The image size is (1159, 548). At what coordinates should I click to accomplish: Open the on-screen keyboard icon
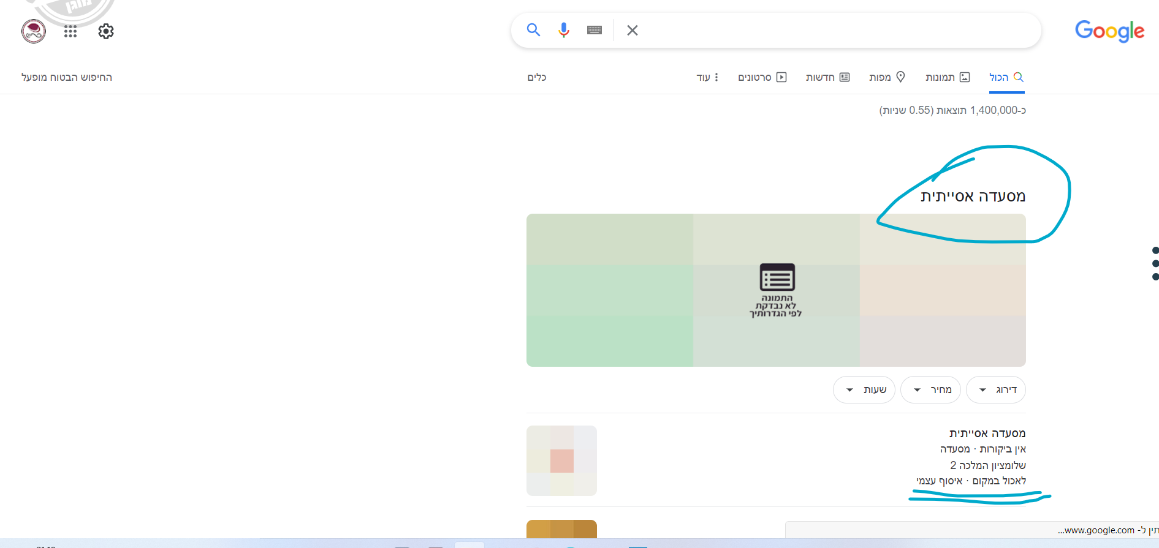(595, 30)
